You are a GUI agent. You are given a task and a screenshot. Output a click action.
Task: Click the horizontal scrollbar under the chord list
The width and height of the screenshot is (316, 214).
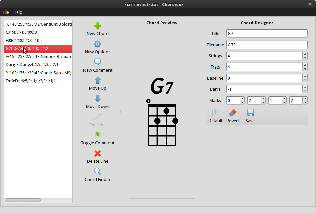point(23,200)
